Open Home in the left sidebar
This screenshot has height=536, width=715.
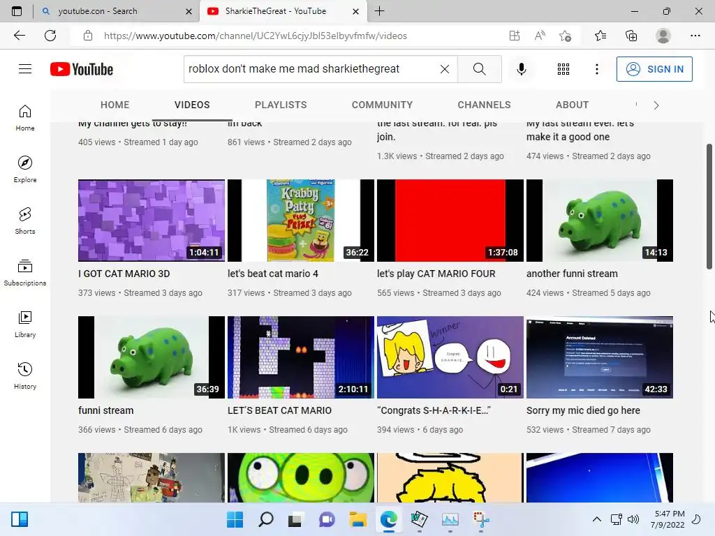[25, 117]
